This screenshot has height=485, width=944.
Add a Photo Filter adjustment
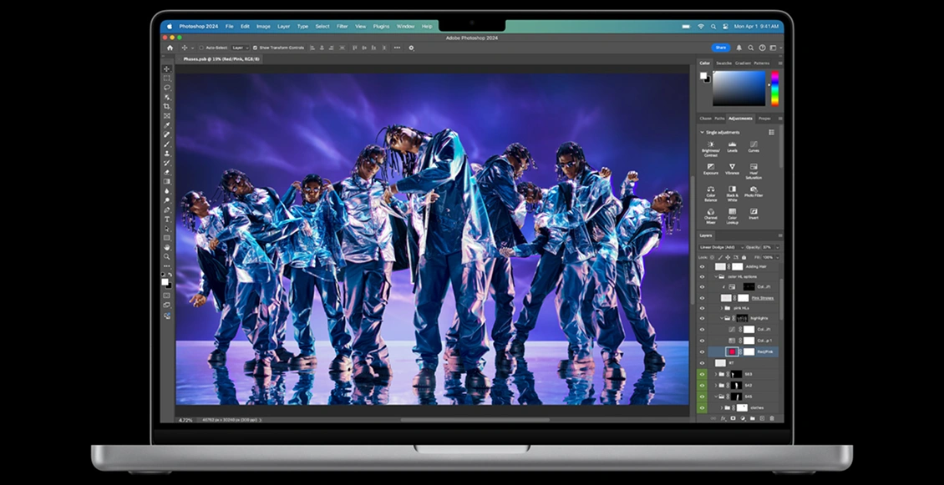754,191
